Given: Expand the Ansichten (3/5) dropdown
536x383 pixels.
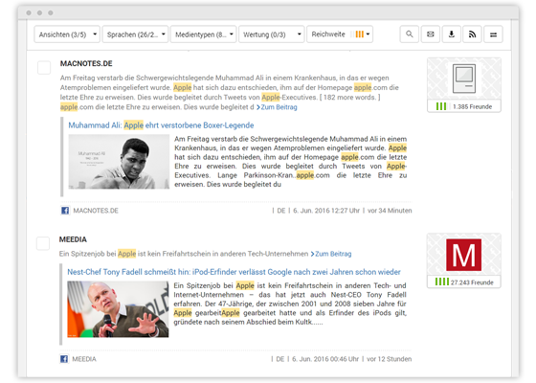Looking at the screenshot, I should coord(67,34).
